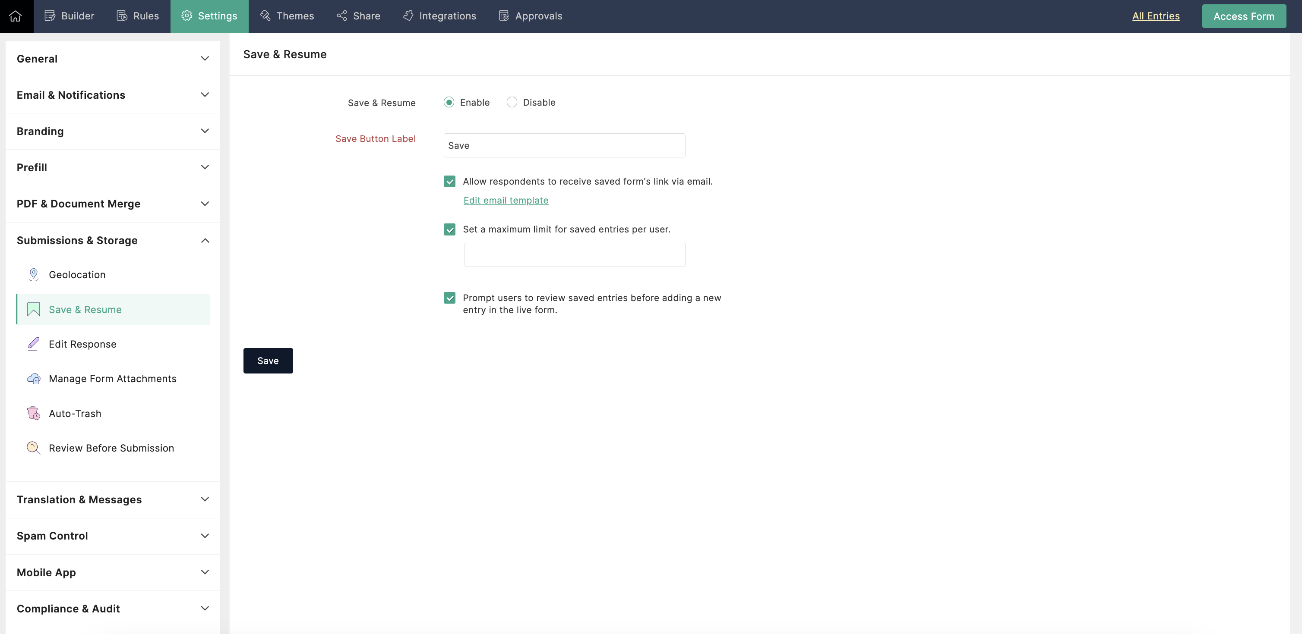This screenshot has height=634, width=1302.
Task: Click the maximum saved entries limit field
Action: pyautogui.click(x=575, y=255)
